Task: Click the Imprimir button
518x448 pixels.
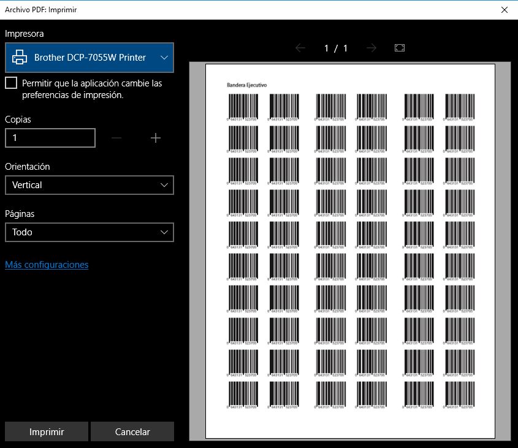Action: tap(47, 431)
